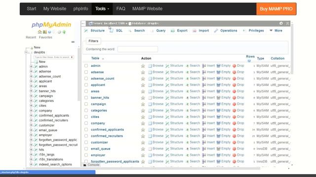Expand applicant table in navigation tree
The width and height of the screenshot is (316, 177).
pyautogui.click(x=31, y=81)
